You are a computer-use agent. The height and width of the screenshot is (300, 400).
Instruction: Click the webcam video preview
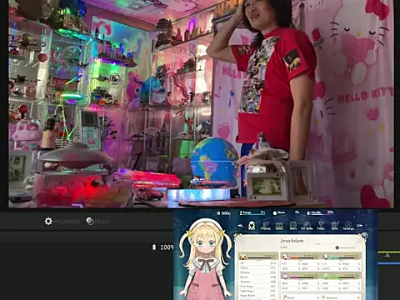click(x=201, y=103)
